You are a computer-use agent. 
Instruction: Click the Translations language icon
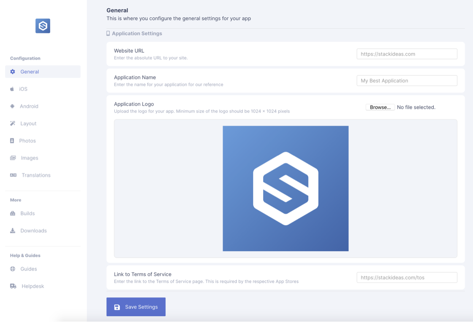(x=13, y=175)
